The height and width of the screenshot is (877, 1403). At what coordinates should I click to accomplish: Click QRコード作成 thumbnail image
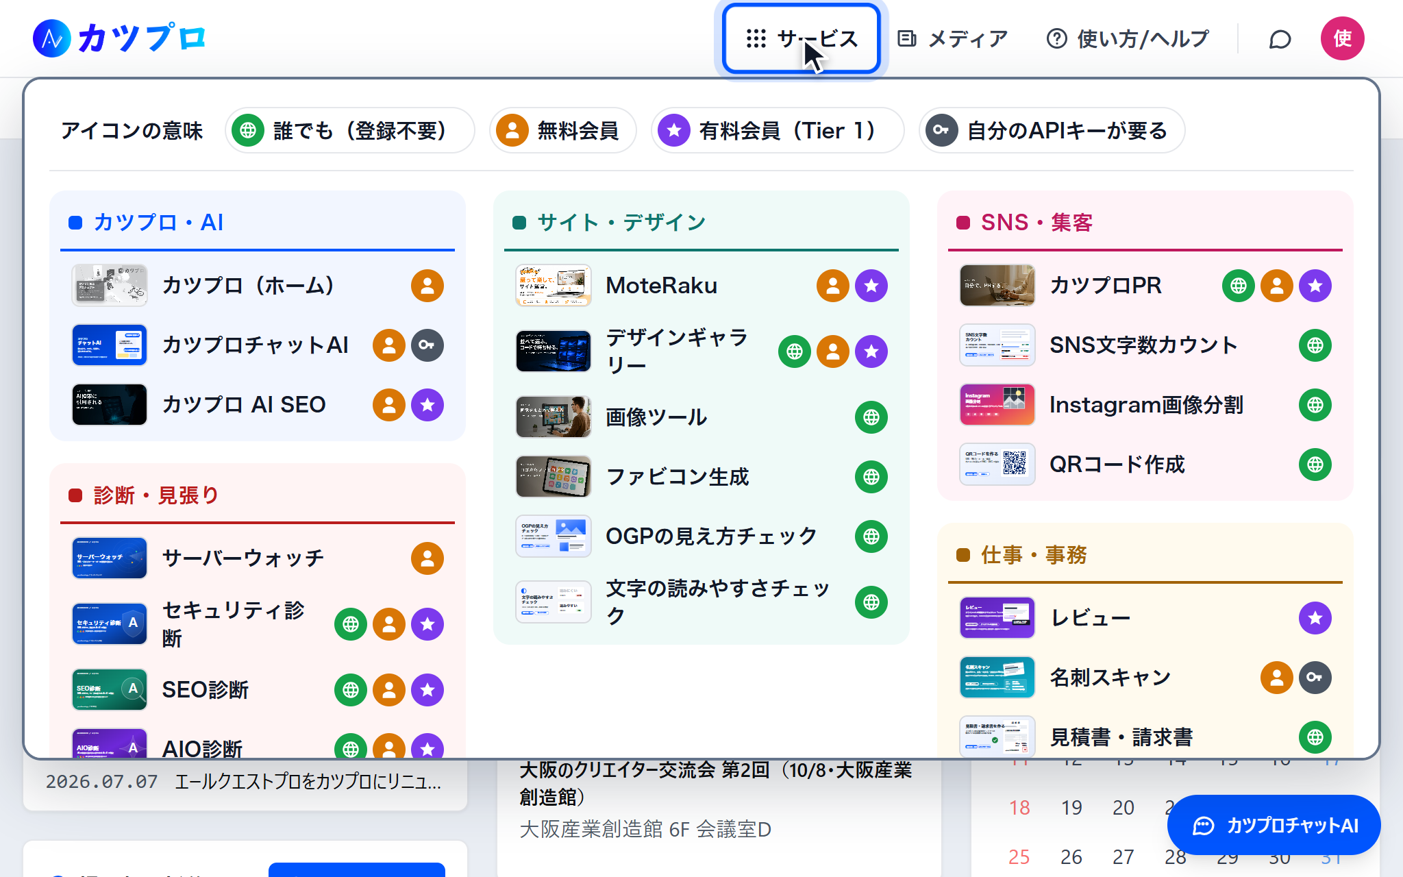(997, 465)
